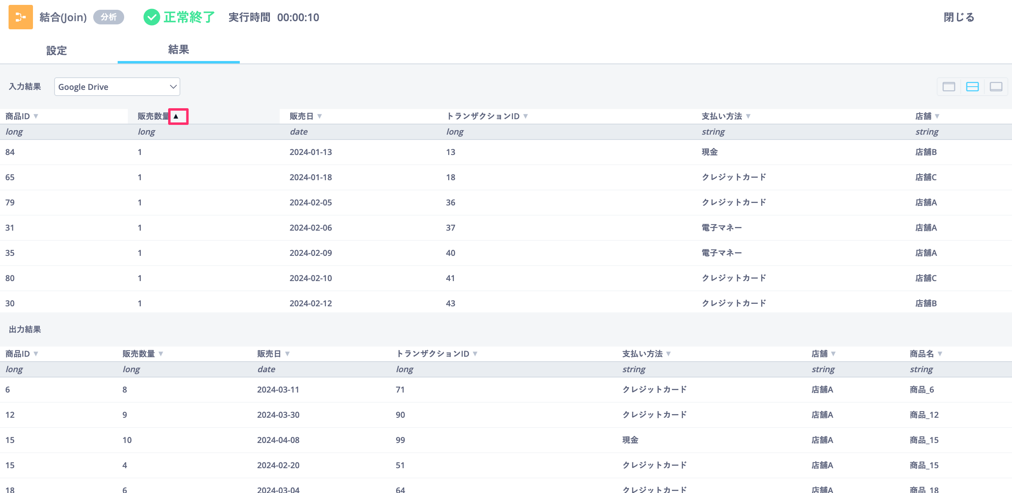Switch to single-pane view layout icon
This screenshot has width=1012, height=493.
[949, 87]
